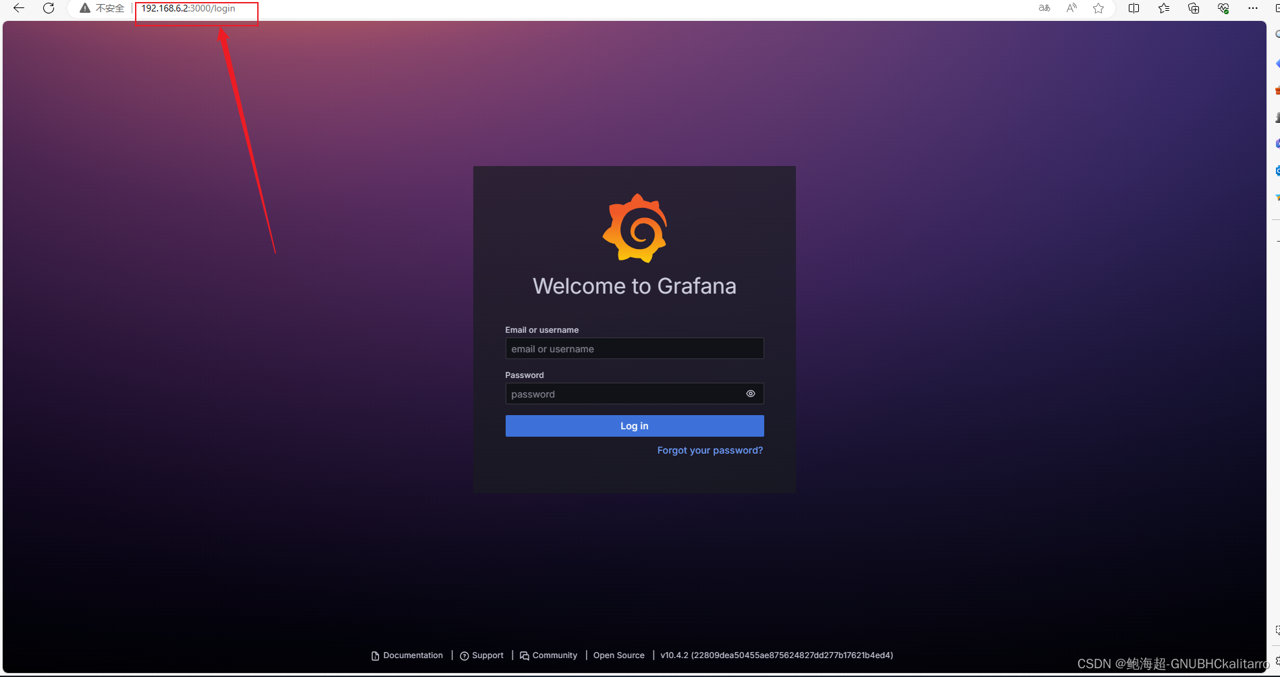Screen dimensions: 1280x677
Task: Focus the Password field
Action: point(635,394)
